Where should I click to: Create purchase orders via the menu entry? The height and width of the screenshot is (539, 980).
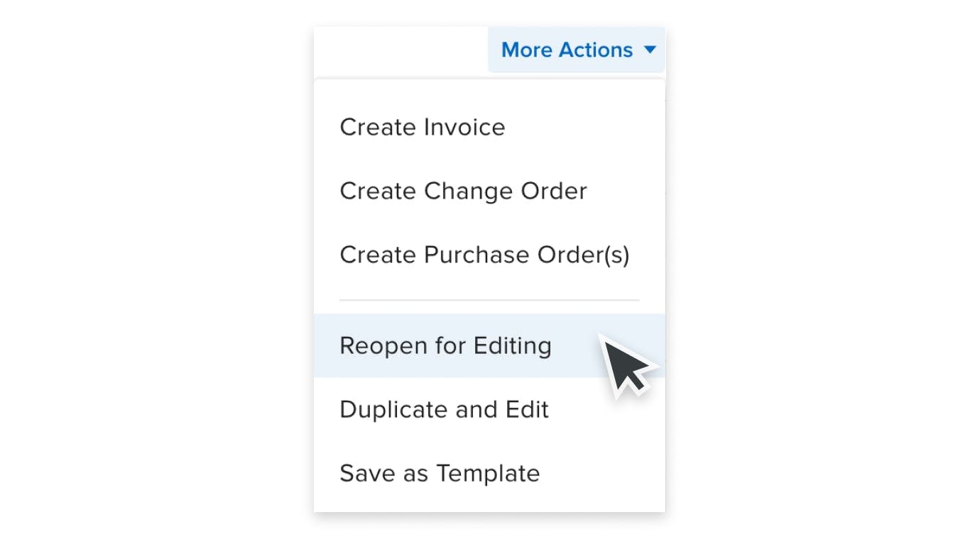[x=484, y=255]
